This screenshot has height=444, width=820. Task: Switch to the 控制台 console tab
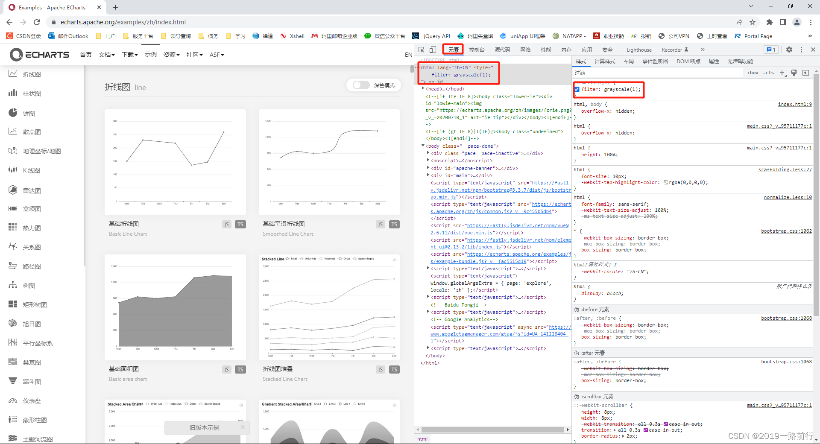pyautogui.click(x=477, y=50)
